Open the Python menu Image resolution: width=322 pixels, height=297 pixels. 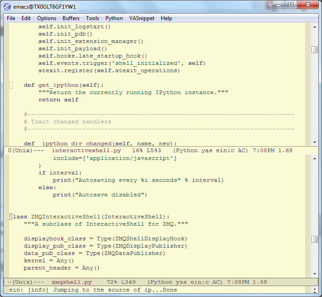(x=114, y=18)
